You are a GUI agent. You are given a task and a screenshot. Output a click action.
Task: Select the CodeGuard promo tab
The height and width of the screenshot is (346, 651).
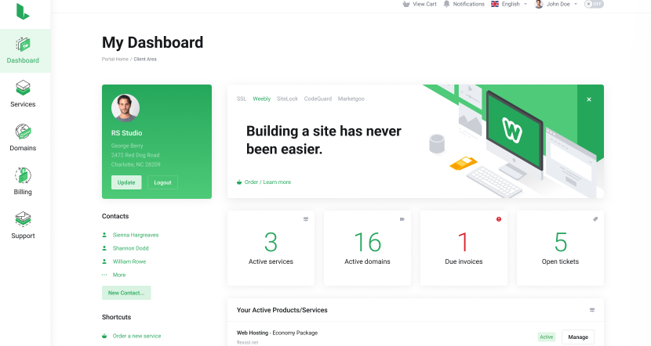[318, 99]
